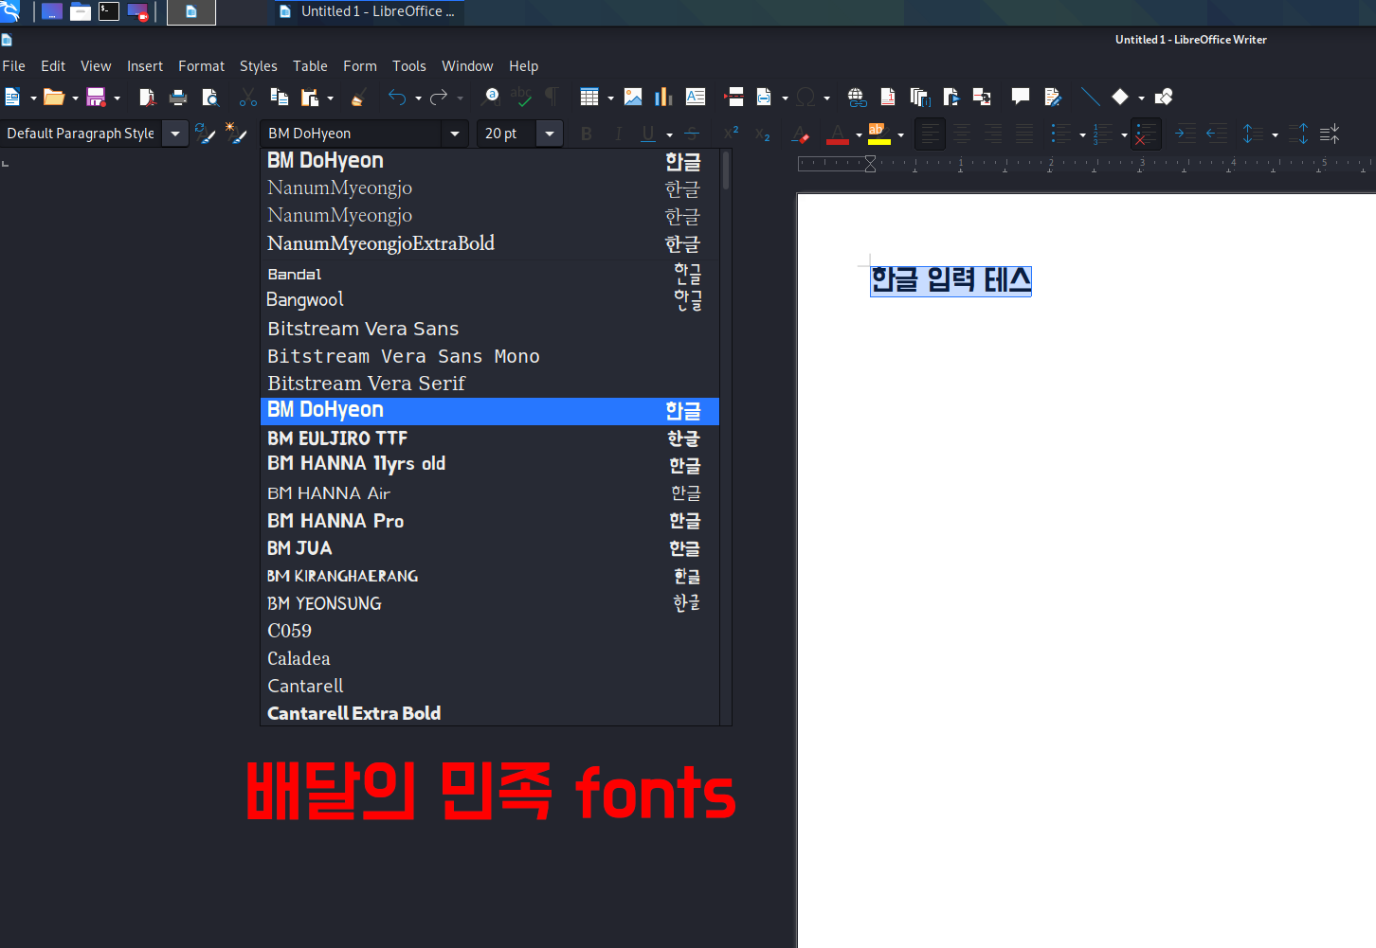Toggle the No List button
This screenshot has height=948, width=1376.
pyautogui.click(x=1146, y=134)
